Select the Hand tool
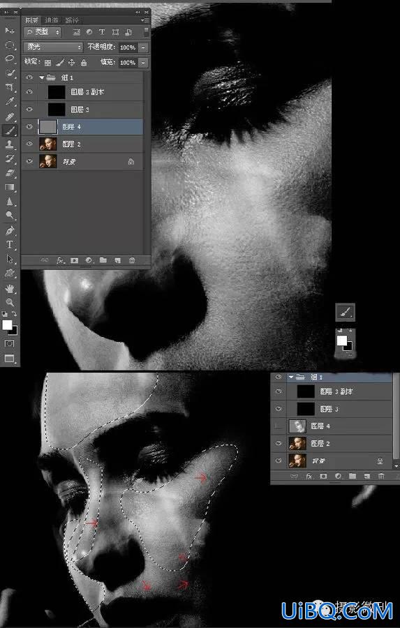 [x=10, y=288]
